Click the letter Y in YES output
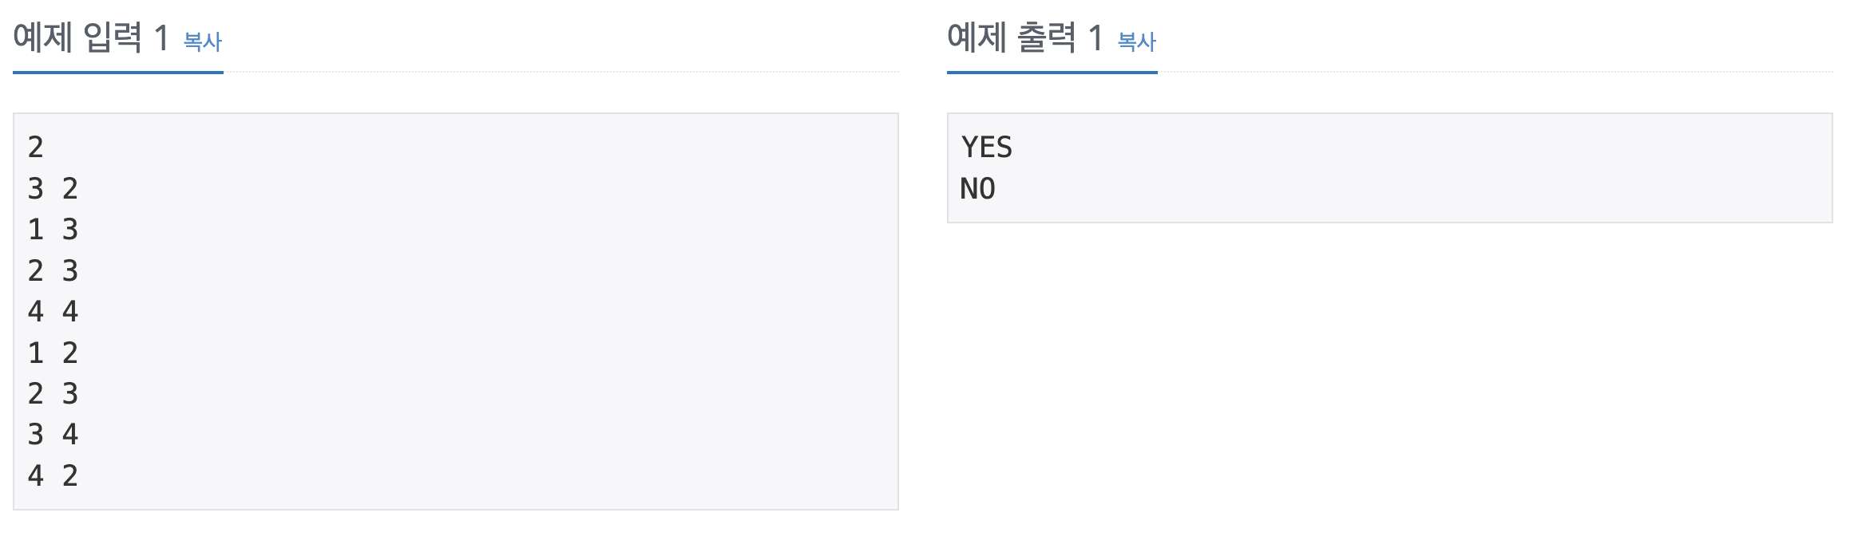 point(969,148)
